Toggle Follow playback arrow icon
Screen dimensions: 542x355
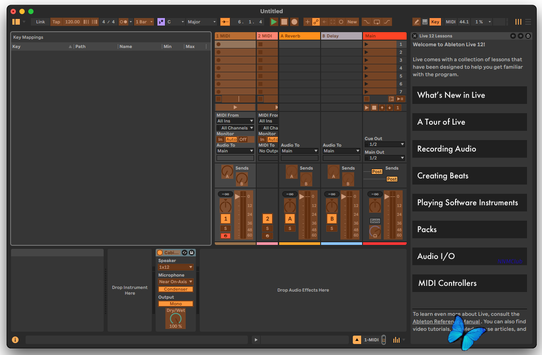tap(225, 22)
